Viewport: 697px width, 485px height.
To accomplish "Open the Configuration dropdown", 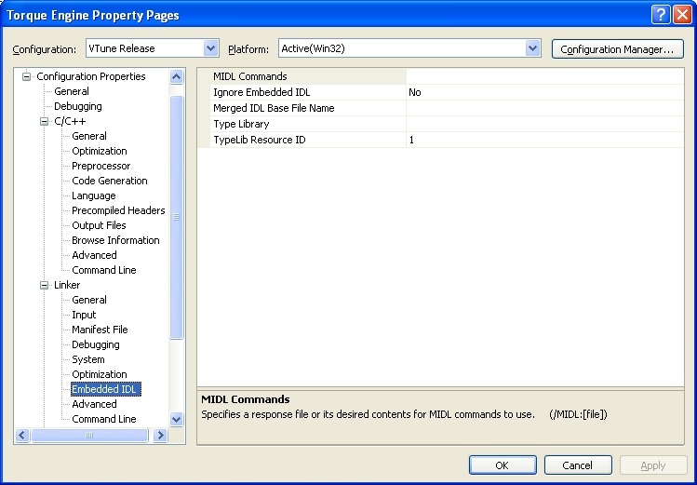I will 210,48.
